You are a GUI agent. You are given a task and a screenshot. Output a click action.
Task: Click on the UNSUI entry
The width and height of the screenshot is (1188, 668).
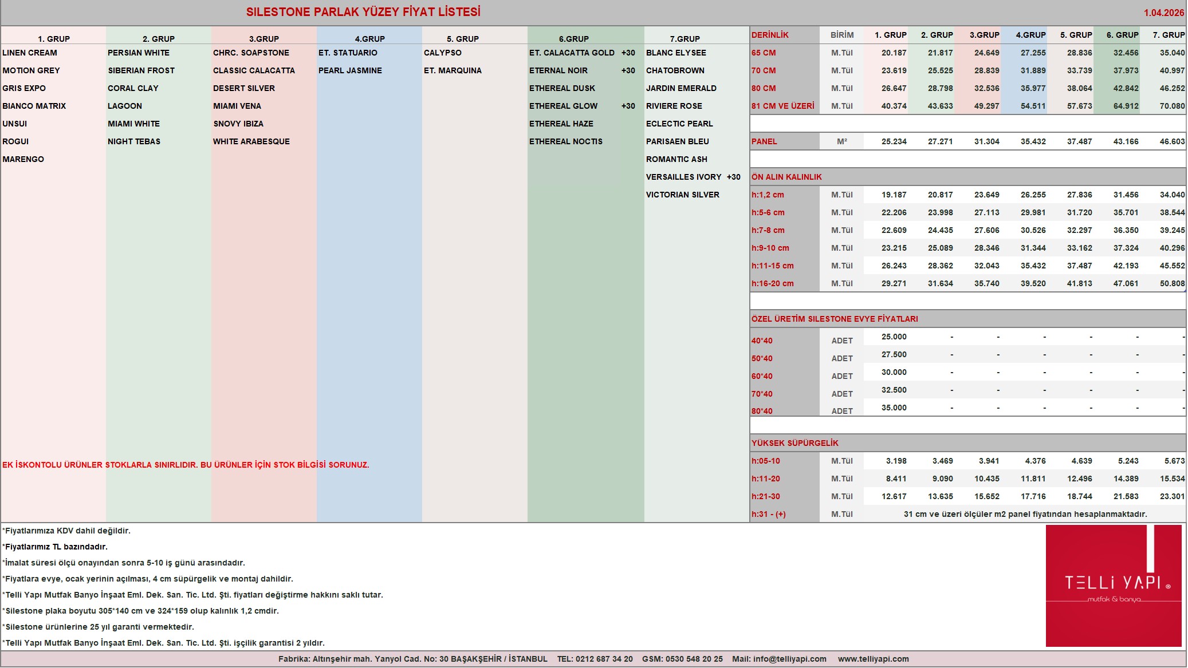pos(15,124)
